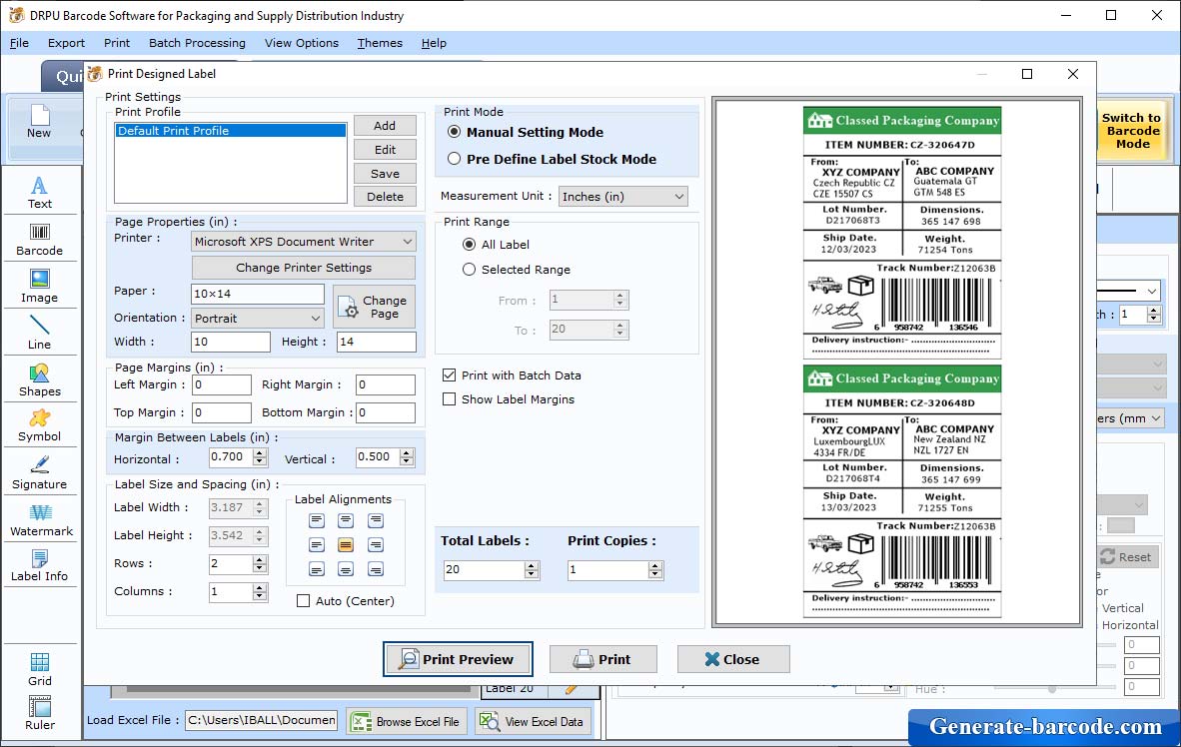Screen dimensions: 1181x747
Task: Click Change Page button with gear icon
Action: tap(375, 307)
